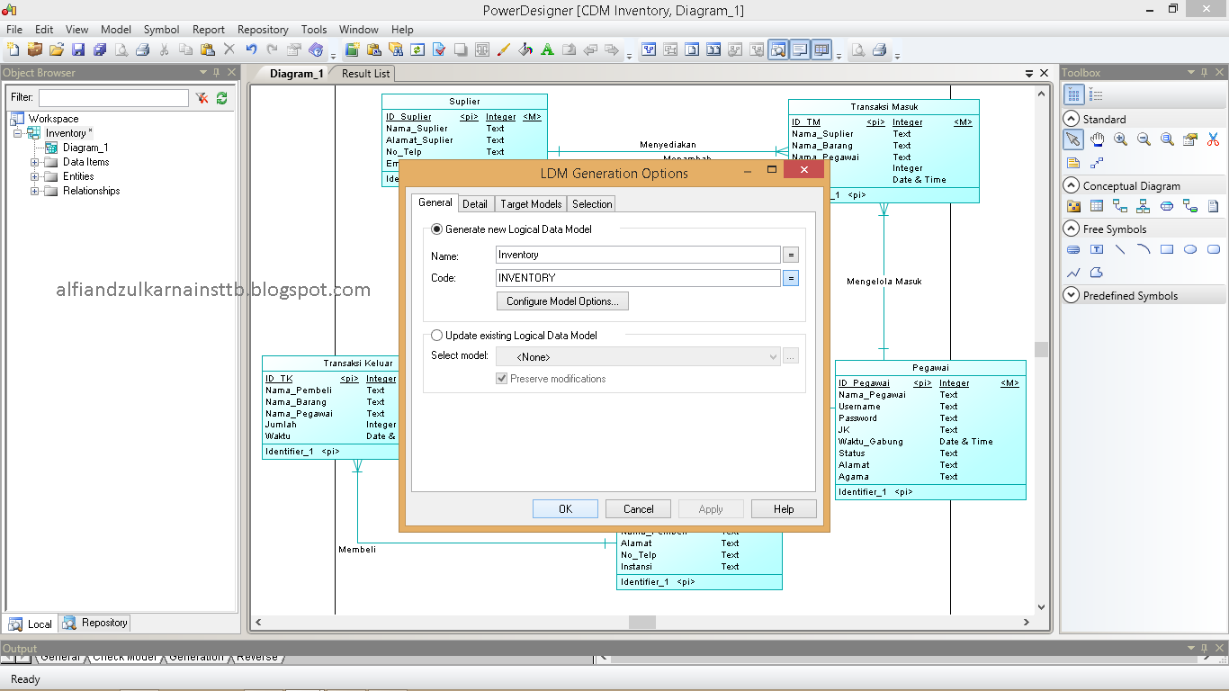The height and width of the screenshot is (691, 1229).
Task: Uncheck Preserve modifications
Action: pyautogui.click(x=501, y=378)
